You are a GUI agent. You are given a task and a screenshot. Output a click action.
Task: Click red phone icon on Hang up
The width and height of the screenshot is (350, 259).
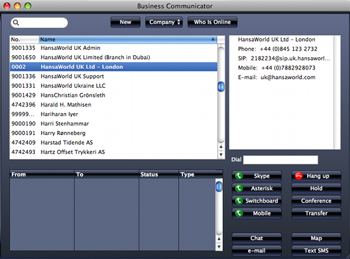[x=299, y=176]
